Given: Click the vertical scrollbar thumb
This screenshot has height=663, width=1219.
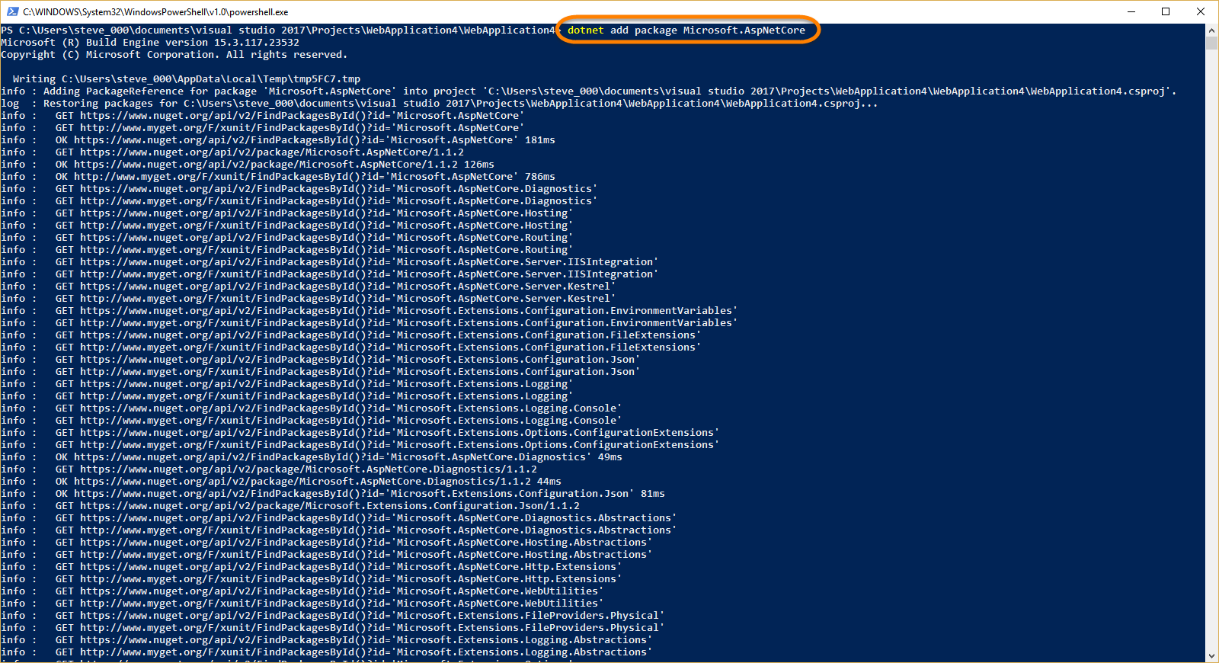Looking at the screenshot, I should tap(1211, 43).
